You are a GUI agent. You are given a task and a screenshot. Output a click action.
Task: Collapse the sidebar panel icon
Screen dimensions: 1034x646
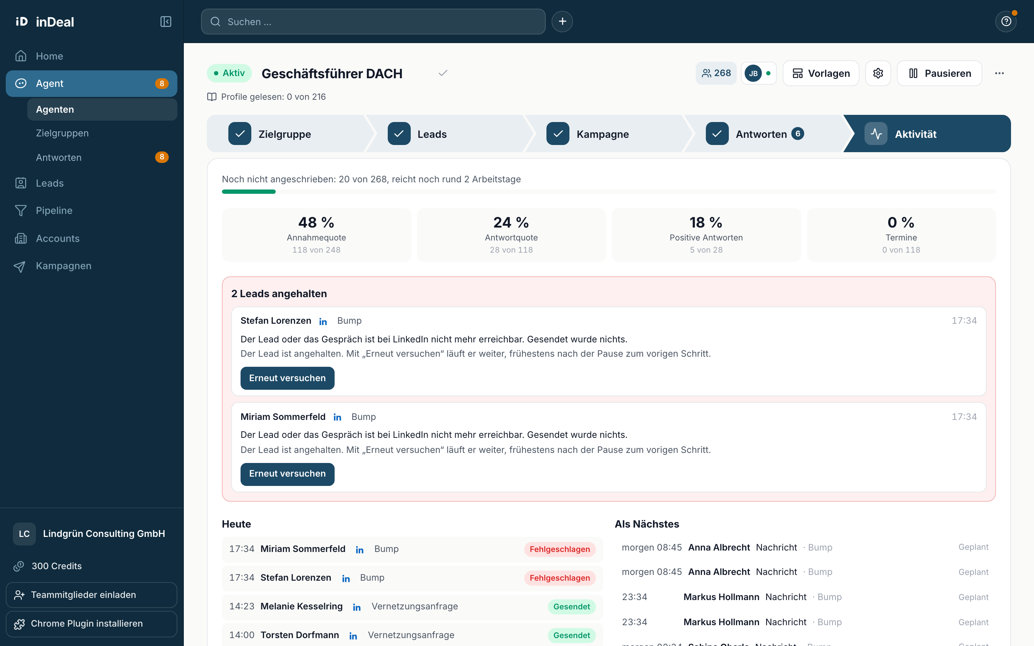pos(166,22)
